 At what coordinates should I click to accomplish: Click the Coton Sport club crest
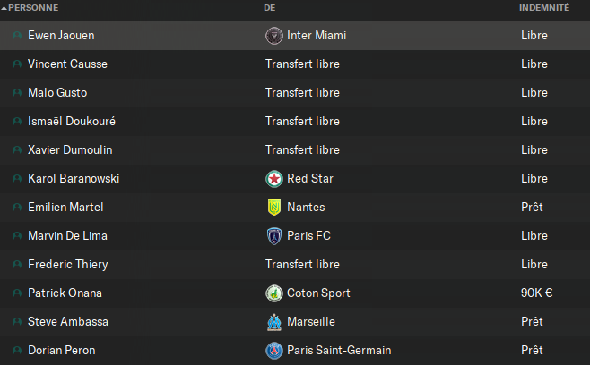(274, 293)
